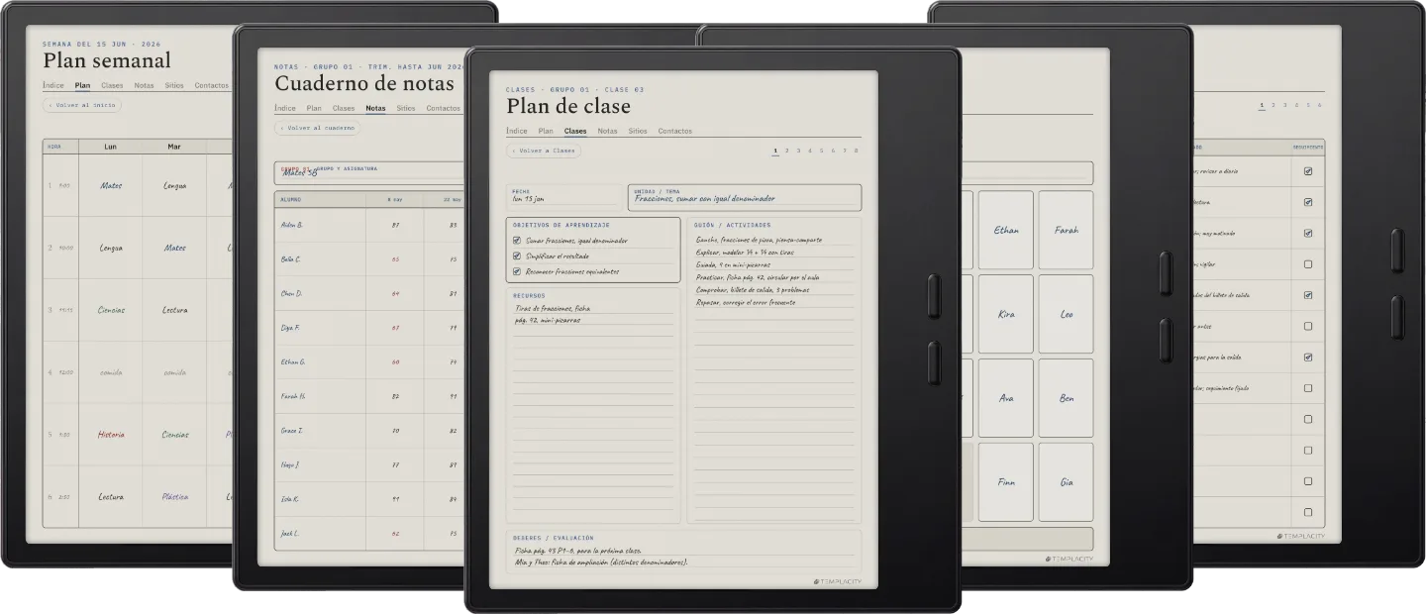Click student 'Chen D.' in Cuaderno de notas
The image size is (1426, 614).
[x=292, y=293]
